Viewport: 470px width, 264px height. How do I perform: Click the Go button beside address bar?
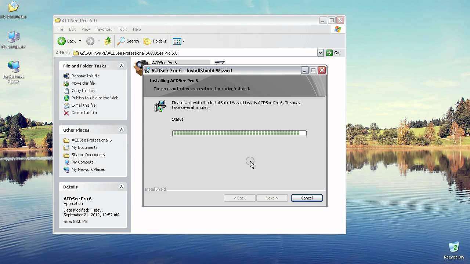pos(333,53)
